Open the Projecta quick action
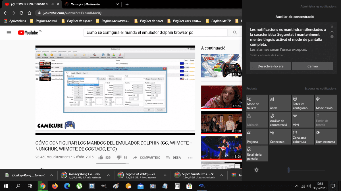The image size is (341, 191). coord(257,137)
